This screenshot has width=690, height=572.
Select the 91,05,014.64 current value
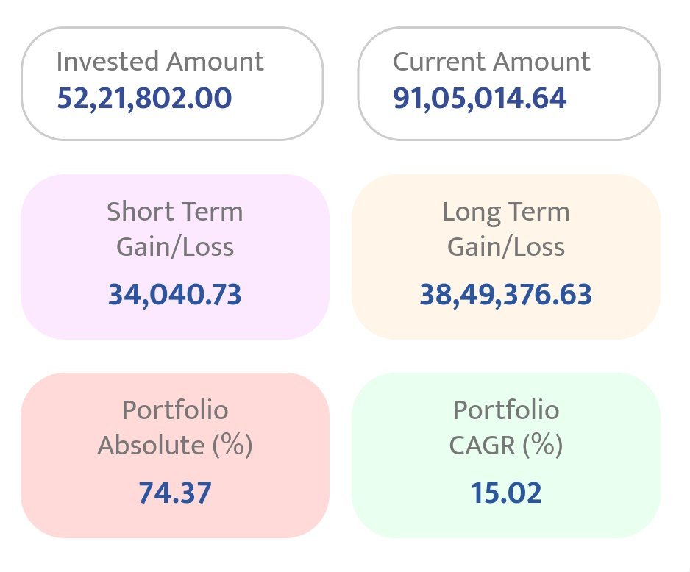[x=480, y=99]
